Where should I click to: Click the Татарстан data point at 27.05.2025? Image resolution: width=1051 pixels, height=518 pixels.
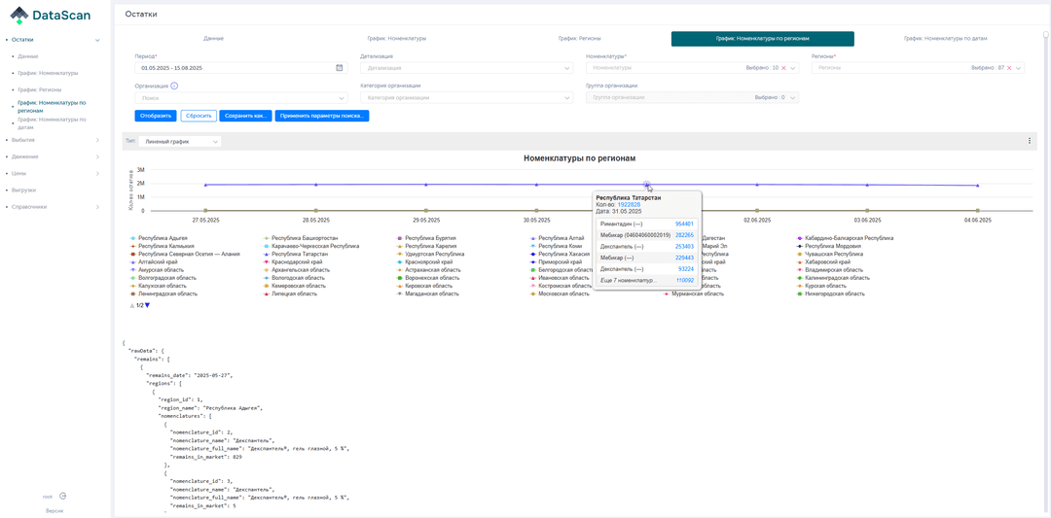205,185
